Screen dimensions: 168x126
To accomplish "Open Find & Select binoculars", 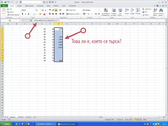I will tap(161, 12).
